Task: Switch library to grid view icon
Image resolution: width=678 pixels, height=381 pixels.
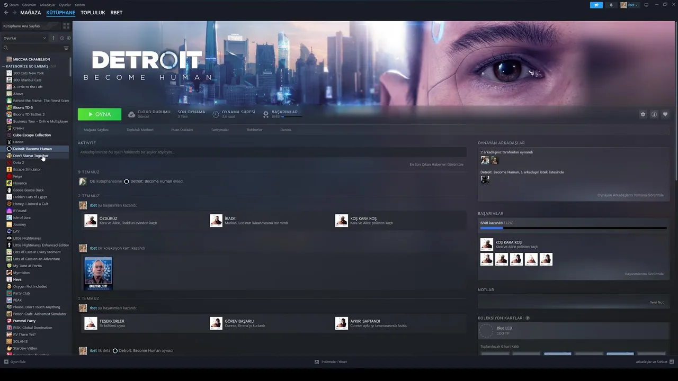Action: pos(66,25)
